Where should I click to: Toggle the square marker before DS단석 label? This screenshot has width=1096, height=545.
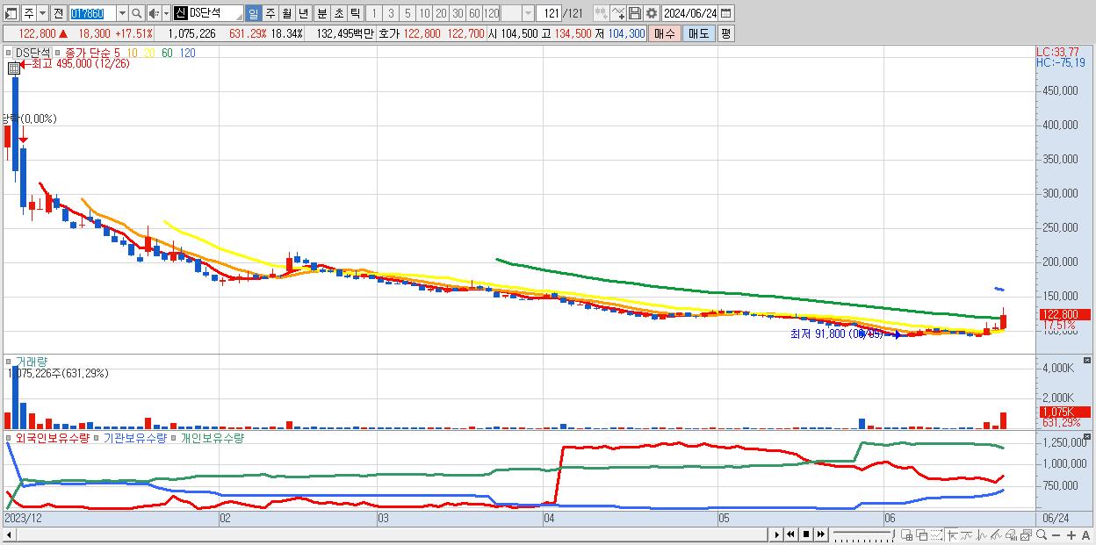[10, 53]
